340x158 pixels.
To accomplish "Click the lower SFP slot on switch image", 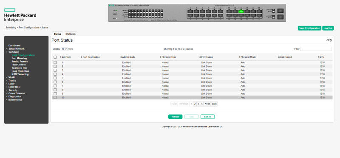I will pyautogui.click(x=280, y=17).
